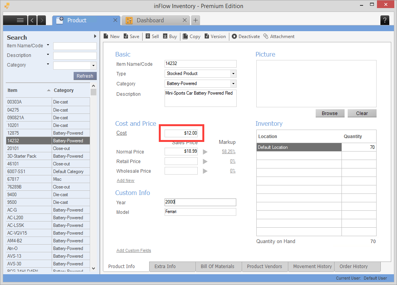Close the Dashboard tab
Image resolution: width=397 pixels, height=285 pixels.
point(185,20)
